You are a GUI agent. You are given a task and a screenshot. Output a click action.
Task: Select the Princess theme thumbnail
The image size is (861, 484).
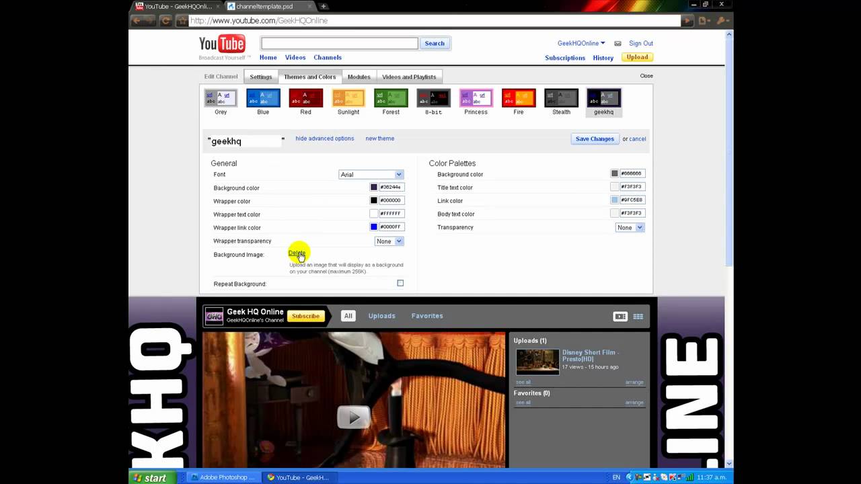[476, 98]
